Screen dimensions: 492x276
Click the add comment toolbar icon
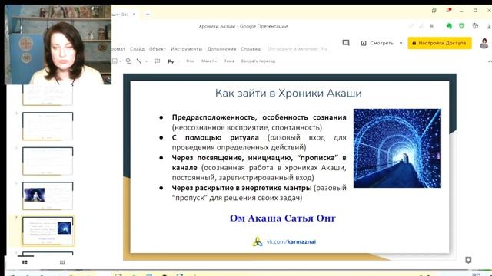[x=157, y=61]
